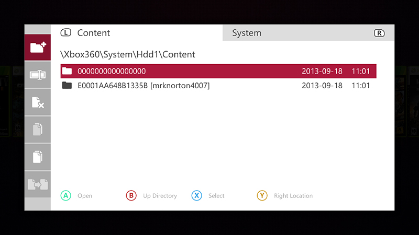
Task: Select the E0001AA648B1335B [mrknorton4007] folder
Action: 218,86
